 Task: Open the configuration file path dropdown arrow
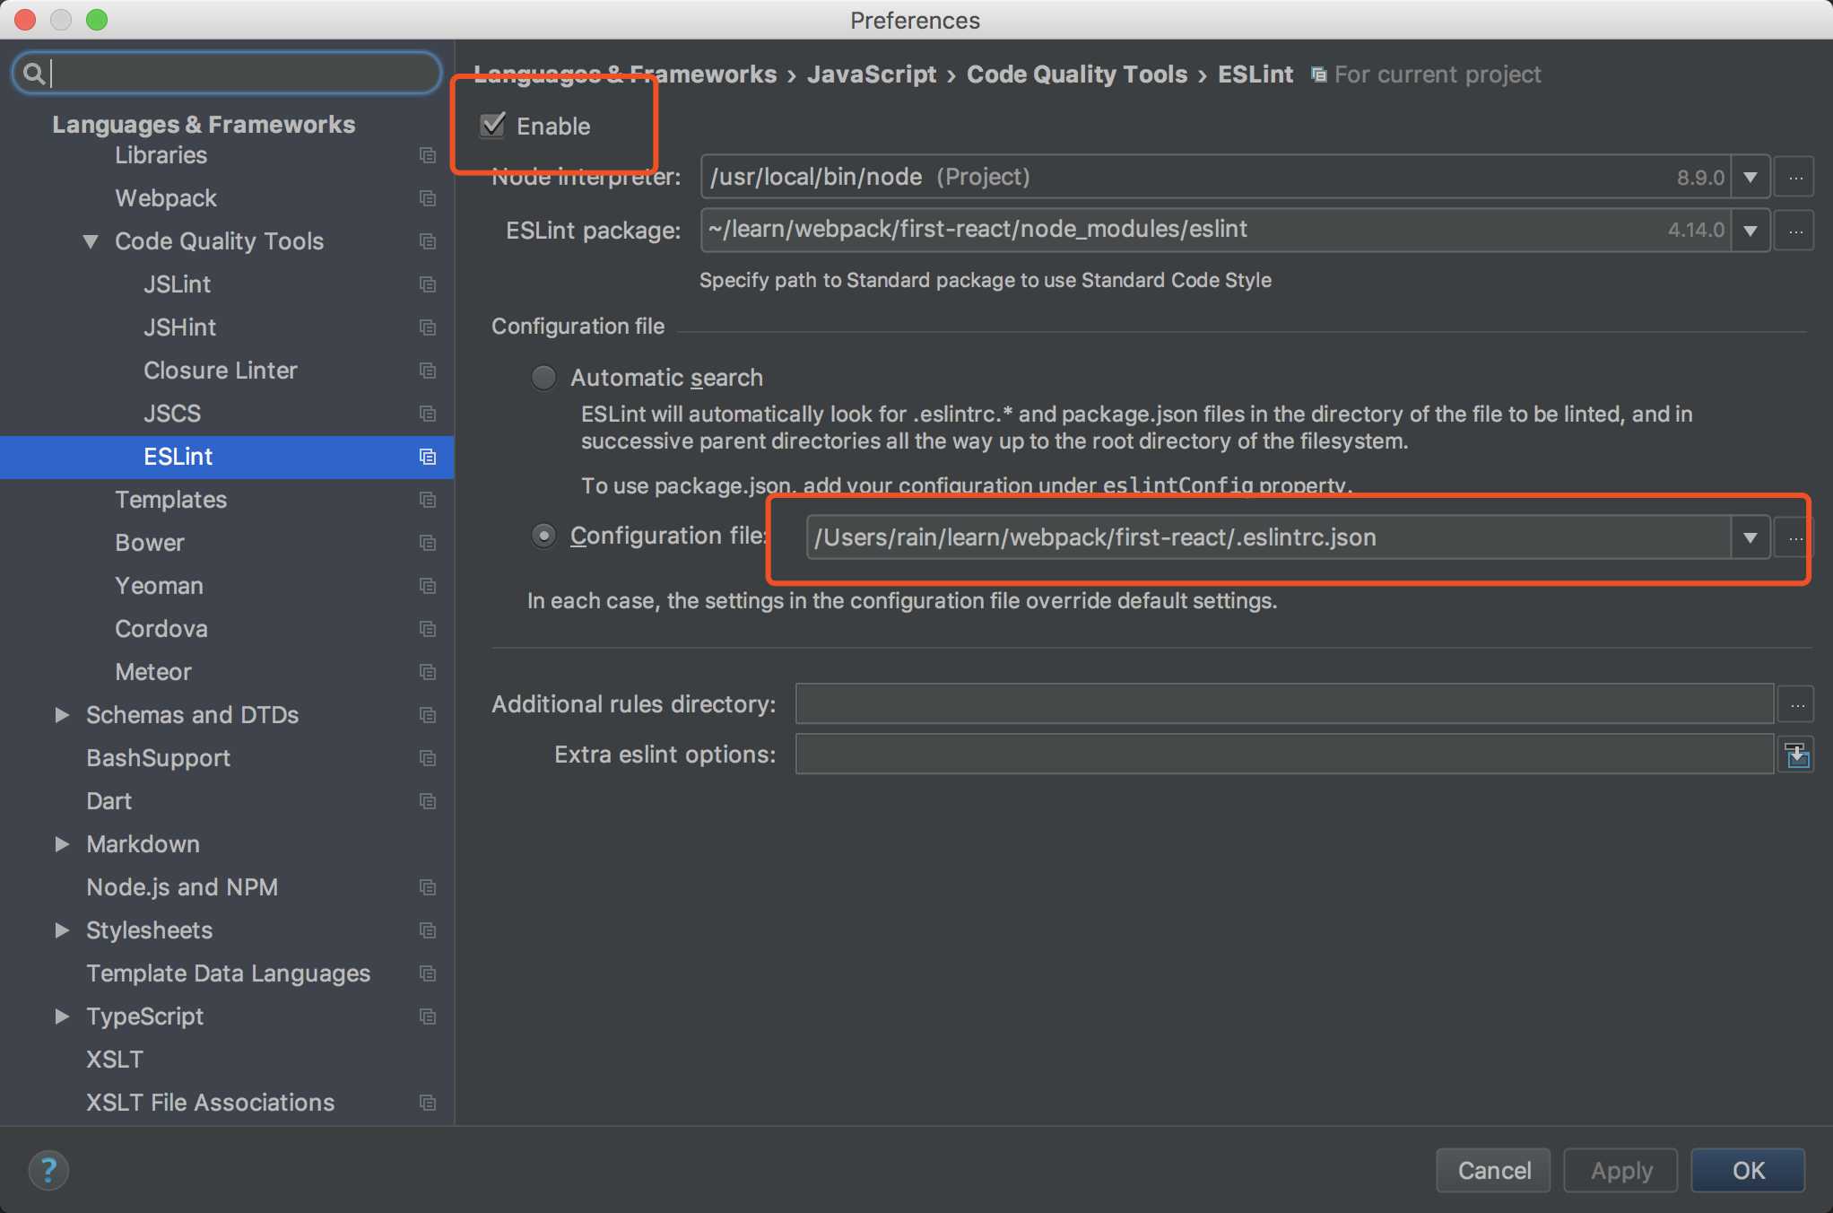[1750, 537]
